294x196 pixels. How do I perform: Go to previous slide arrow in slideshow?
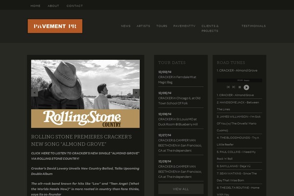(x=34, y=93)
